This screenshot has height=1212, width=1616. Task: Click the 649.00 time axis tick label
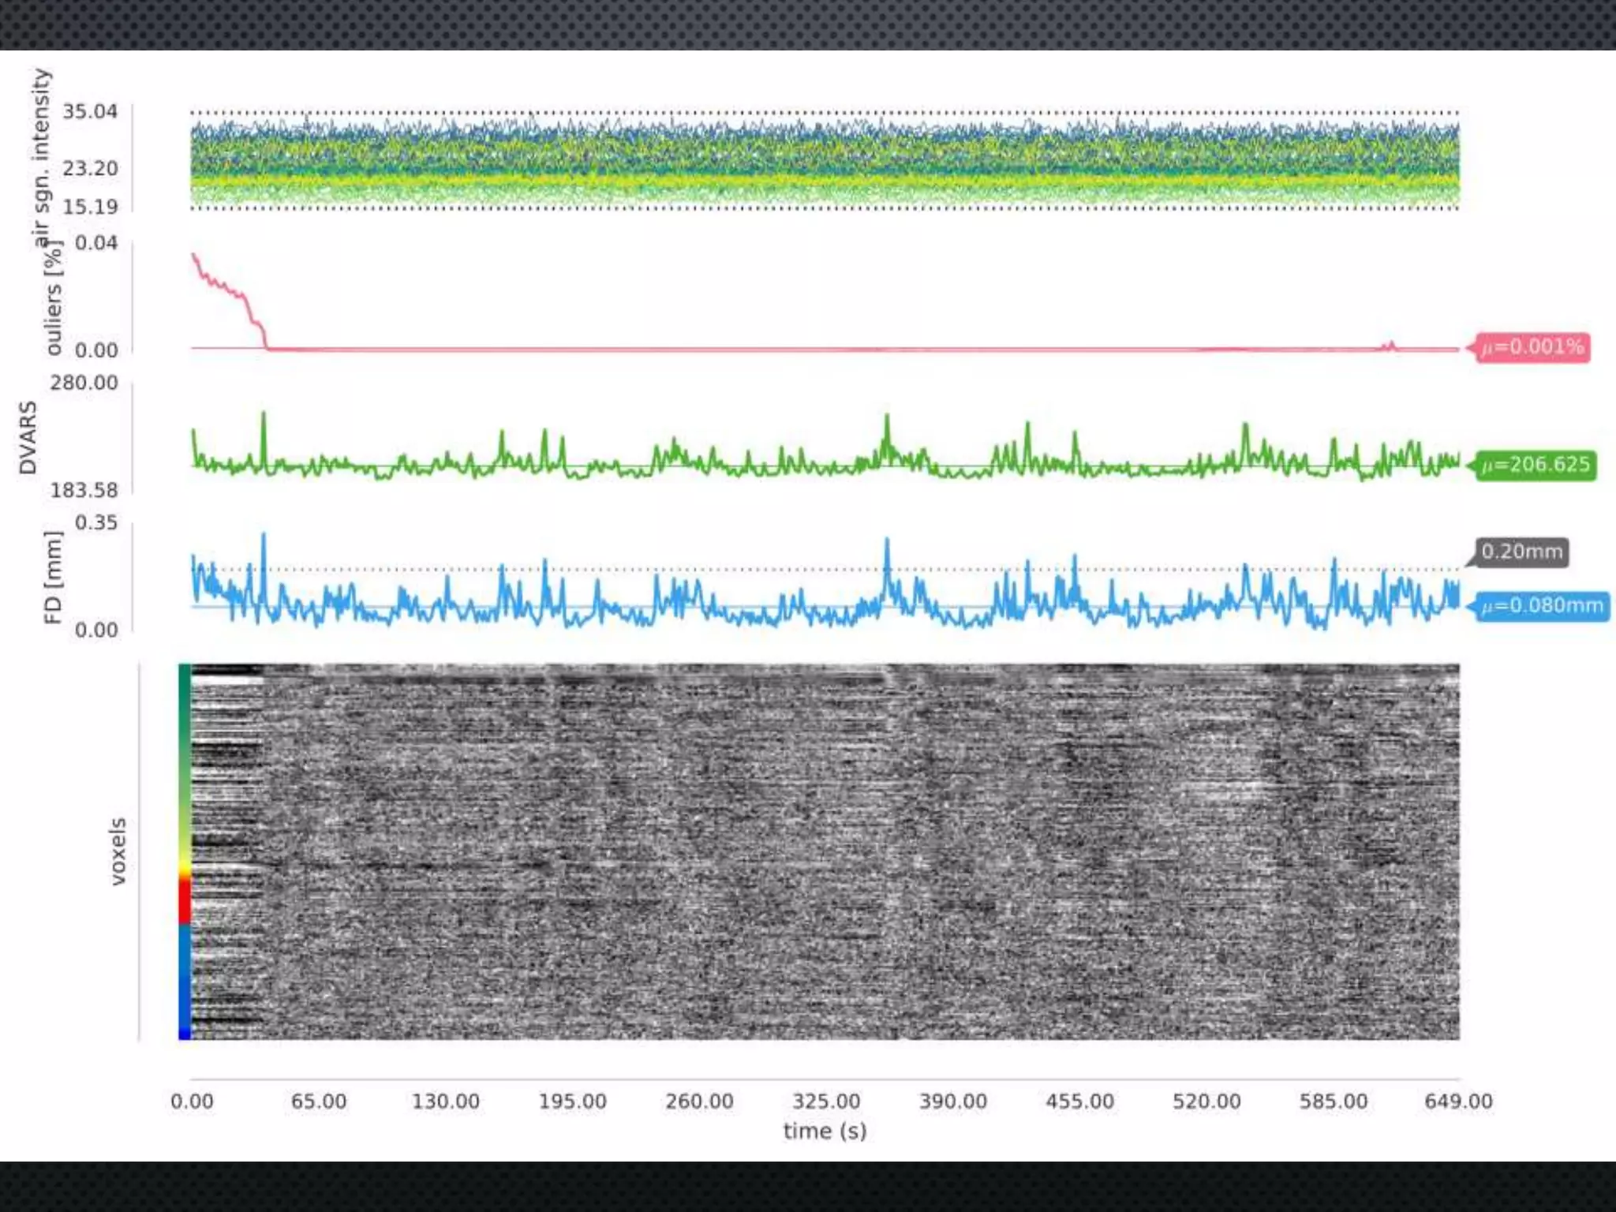tap(1458, 1102)
